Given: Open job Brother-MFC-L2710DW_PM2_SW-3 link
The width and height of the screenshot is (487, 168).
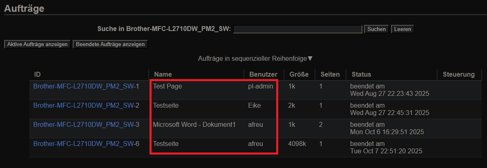Looking at the screenshot, I should 86,125.
